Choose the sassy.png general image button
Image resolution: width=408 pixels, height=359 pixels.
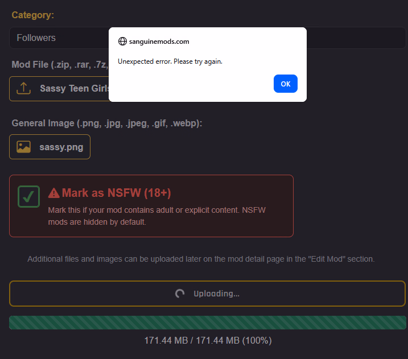[50, 147]
